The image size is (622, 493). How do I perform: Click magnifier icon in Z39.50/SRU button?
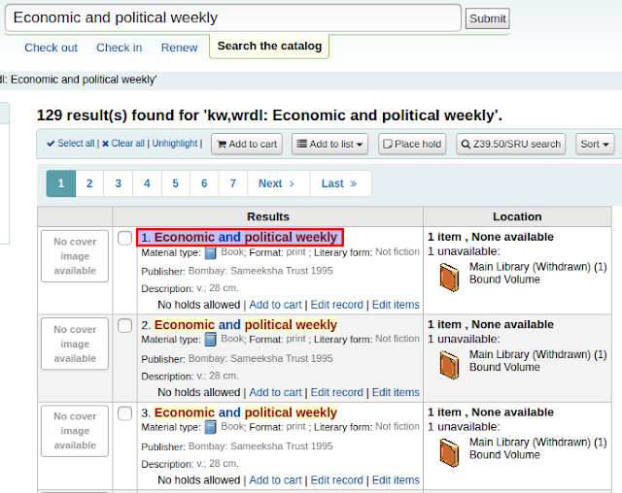click(x=466, y=145)
